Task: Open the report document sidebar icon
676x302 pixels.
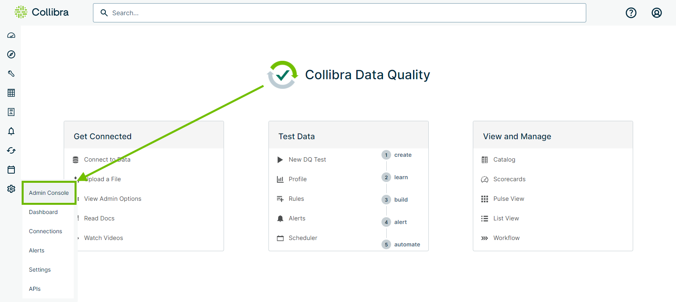Action: 11,112
